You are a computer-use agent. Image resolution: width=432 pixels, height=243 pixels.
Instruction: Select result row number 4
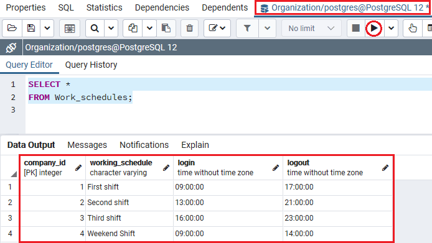click(10, 234)
